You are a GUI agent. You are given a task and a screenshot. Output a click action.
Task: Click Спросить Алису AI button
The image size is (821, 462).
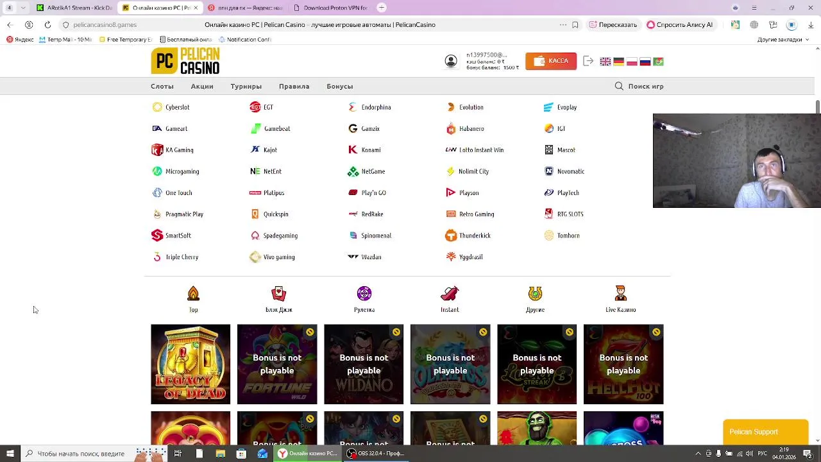pos(680,24)
